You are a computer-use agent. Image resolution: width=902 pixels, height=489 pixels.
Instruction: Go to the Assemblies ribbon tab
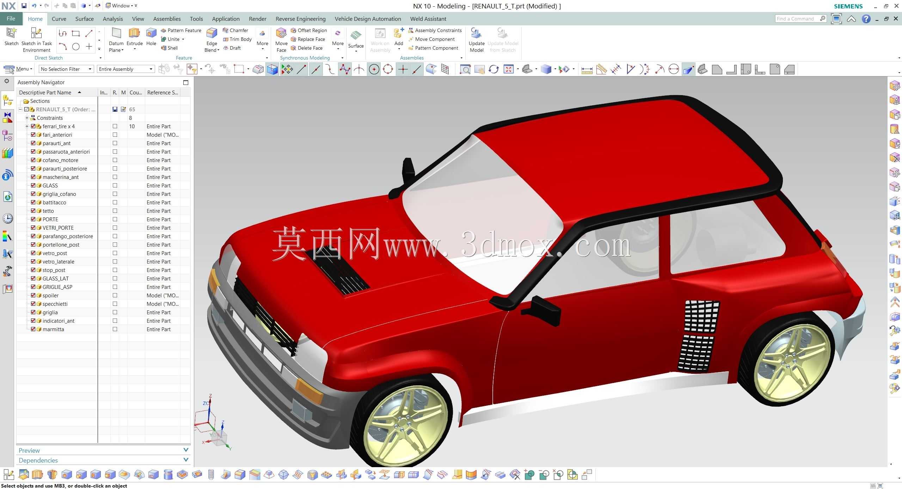click(167, 19)
